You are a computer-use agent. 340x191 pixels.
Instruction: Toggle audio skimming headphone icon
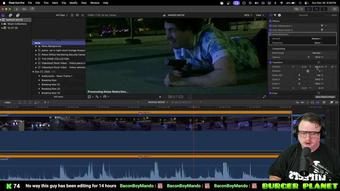pyautogui.click(x=312, y=102)
